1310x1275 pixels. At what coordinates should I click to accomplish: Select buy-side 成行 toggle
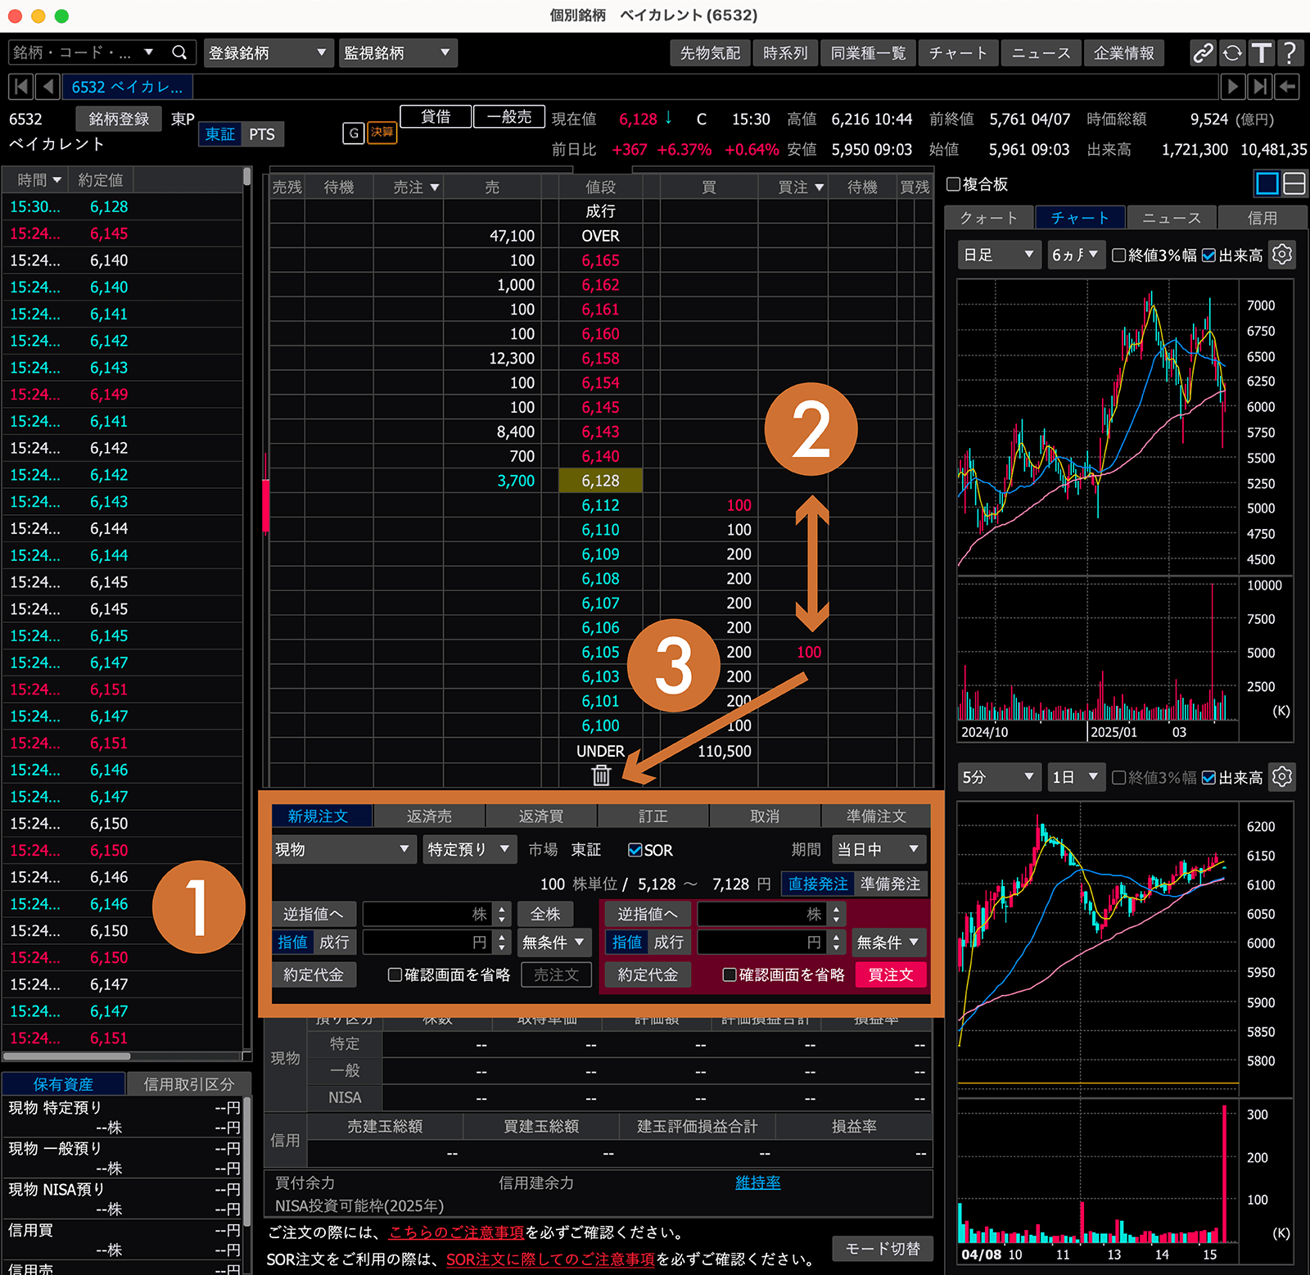668,943
